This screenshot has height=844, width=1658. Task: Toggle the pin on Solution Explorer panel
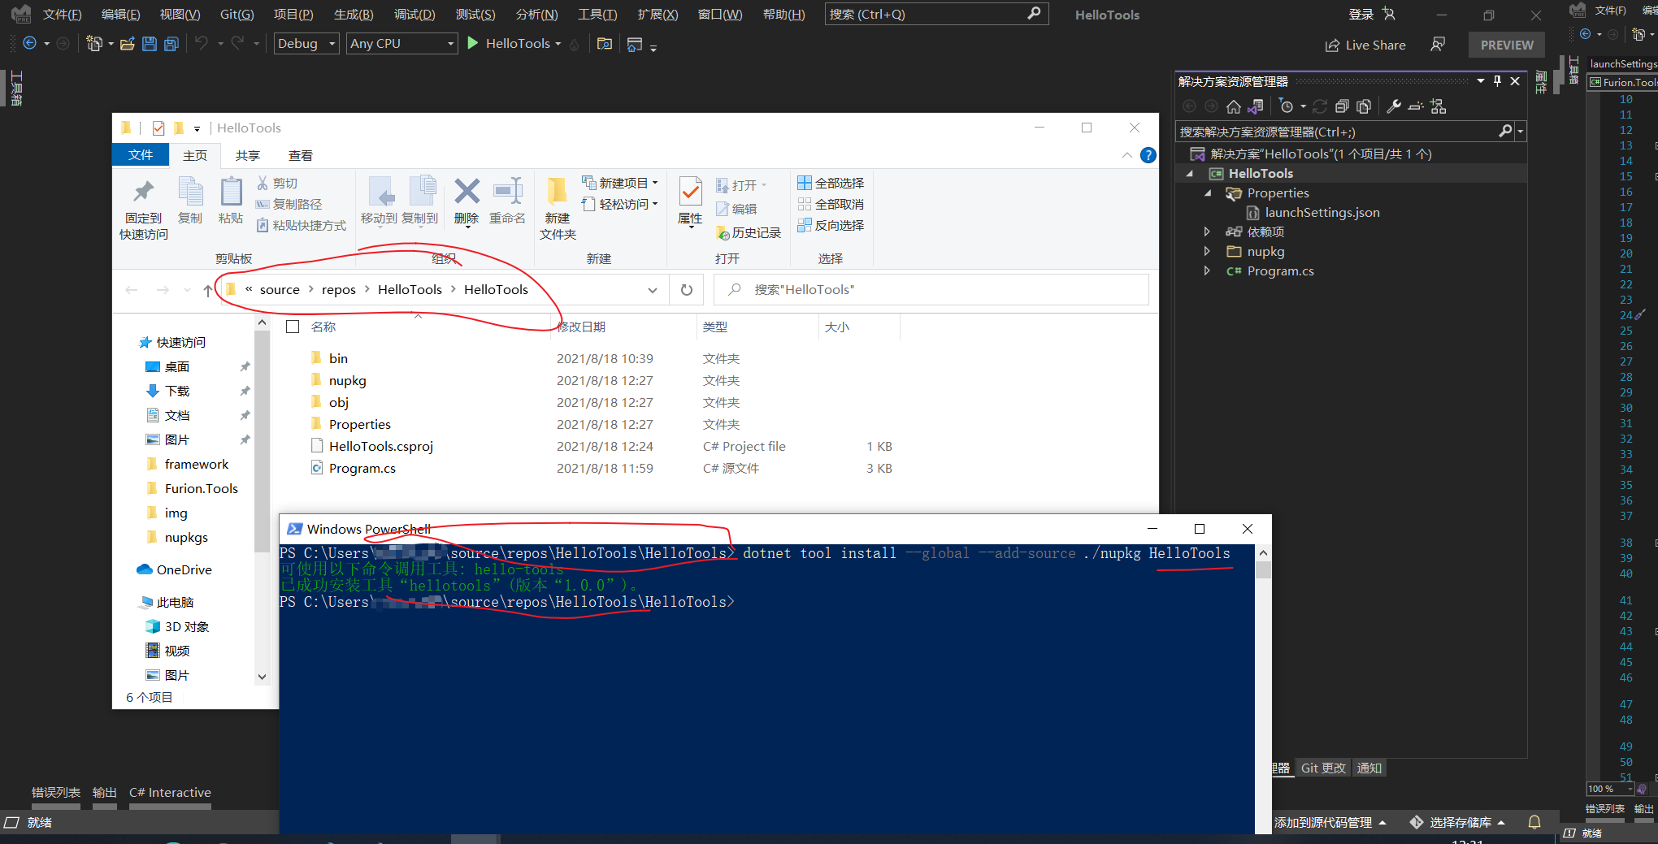[x=1497, y=81]
